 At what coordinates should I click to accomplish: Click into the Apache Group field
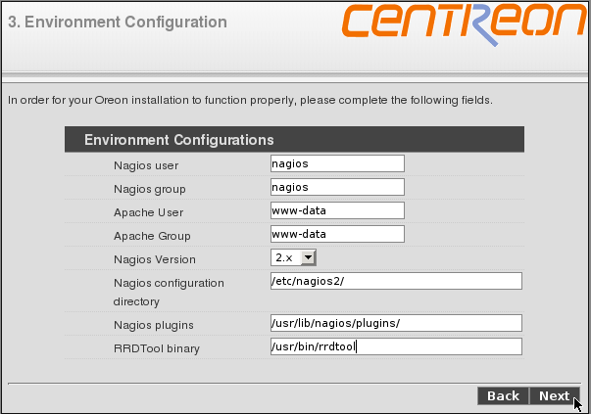(x=337, y=234)
